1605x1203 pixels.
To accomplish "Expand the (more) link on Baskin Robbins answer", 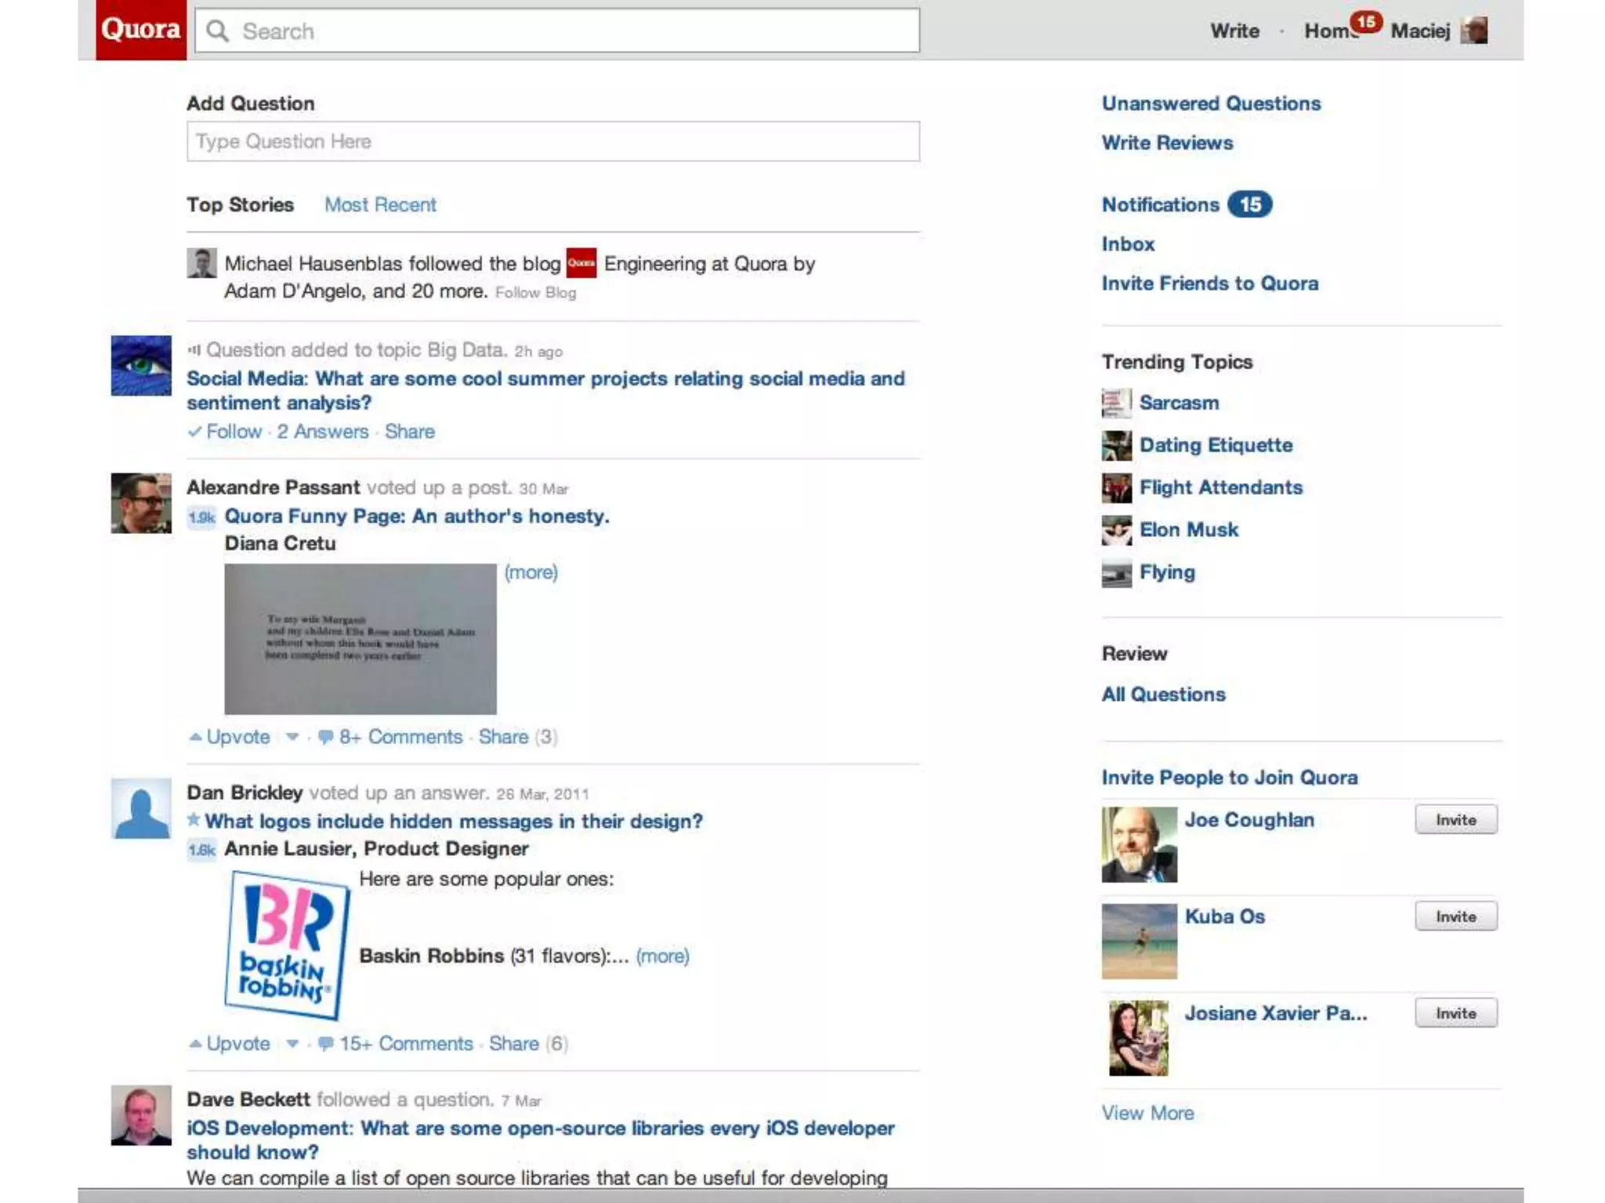I will tap(662, 956).
